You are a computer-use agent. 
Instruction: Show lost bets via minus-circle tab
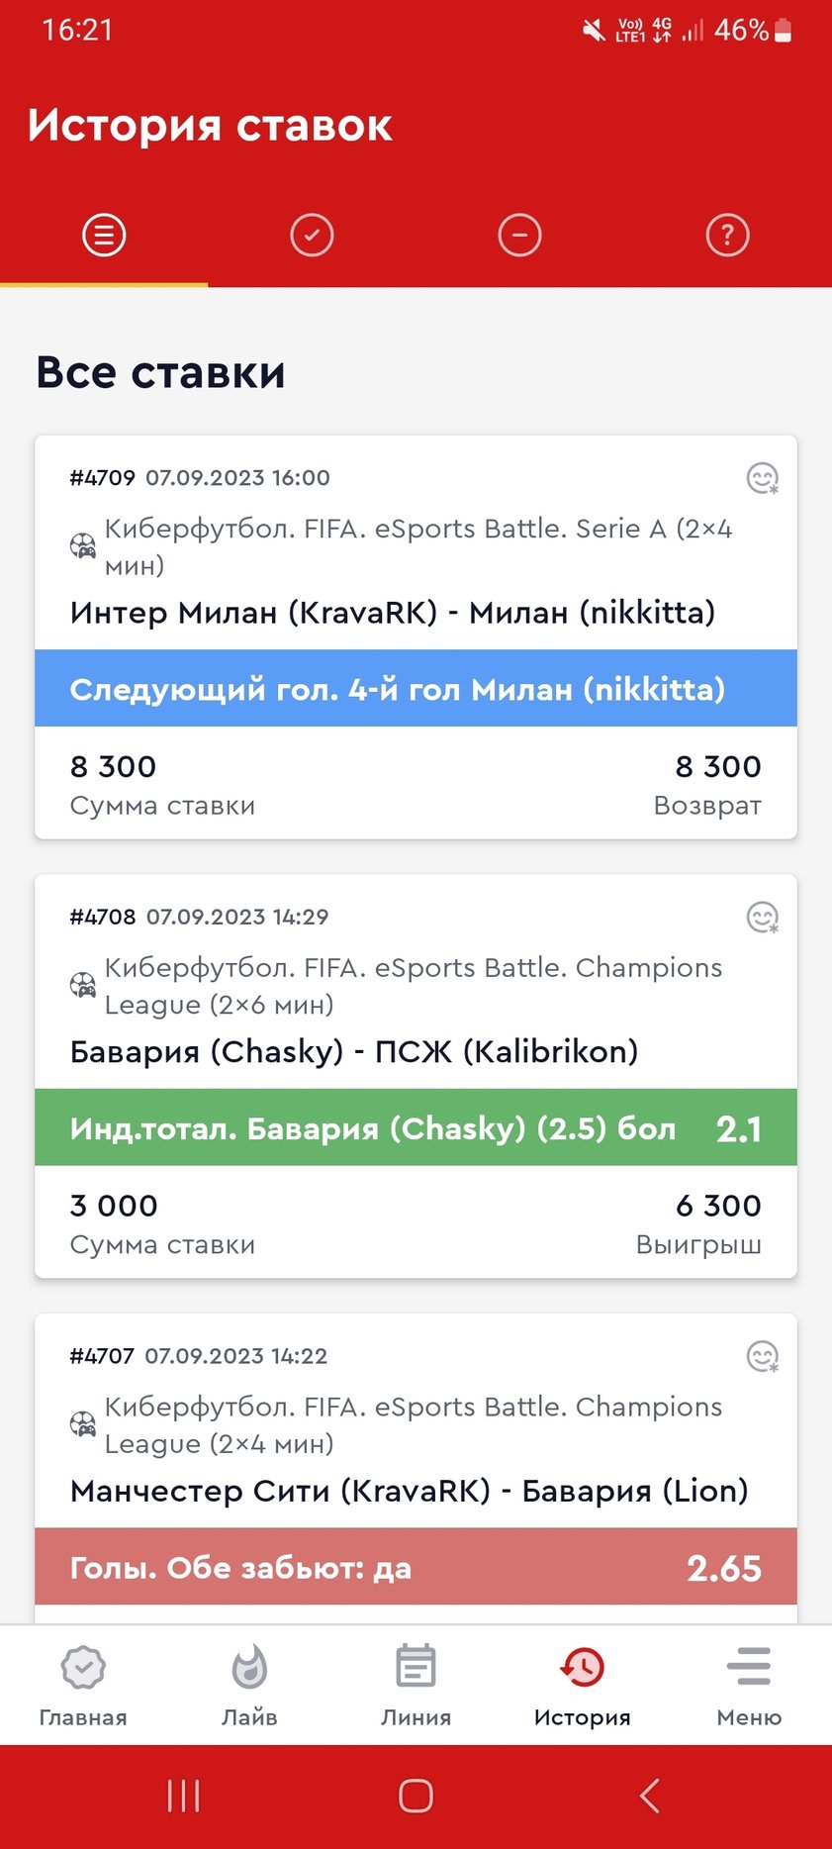click(519, 236)
